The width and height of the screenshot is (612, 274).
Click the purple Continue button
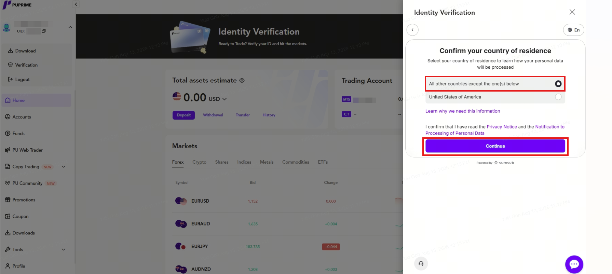tap(495, 146)
